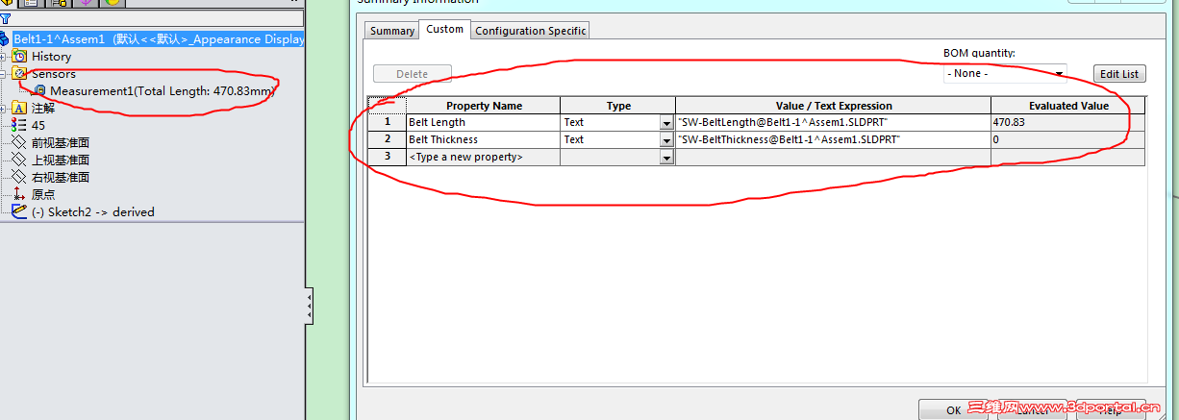This screenshot has width=1179, height=420.
Task: Select the material 45 icon in the tree
Action: point(19,126)
